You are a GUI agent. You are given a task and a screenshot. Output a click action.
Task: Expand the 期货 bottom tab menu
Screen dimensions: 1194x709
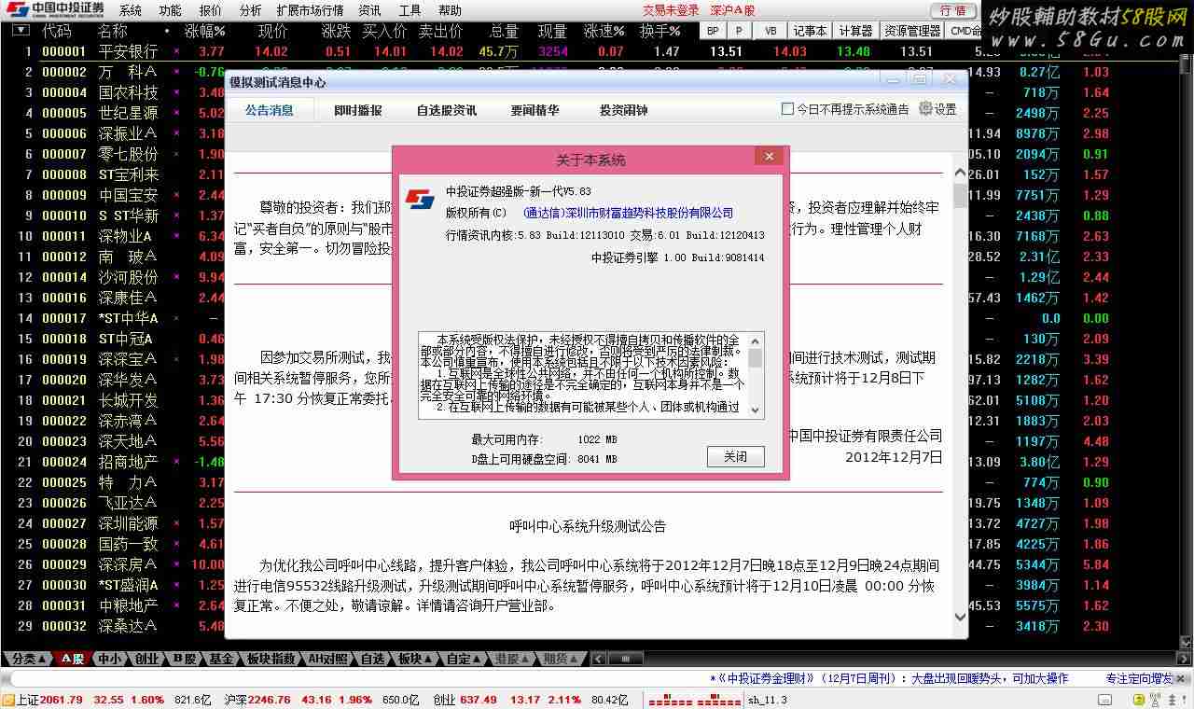(x=560, y=659)
